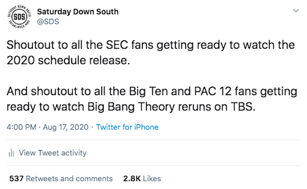Click the 537 retweet count number

coord(17,179)
